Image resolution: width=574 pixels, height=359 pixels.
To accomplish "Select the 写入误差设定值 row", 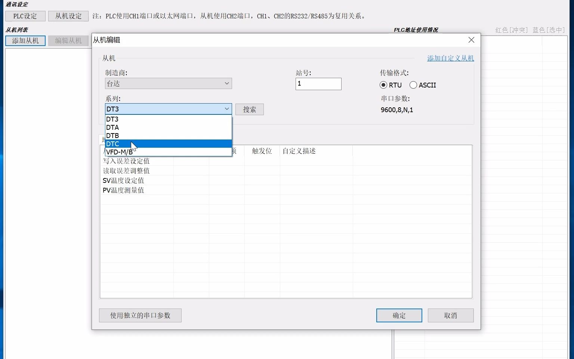I will 286,161.
